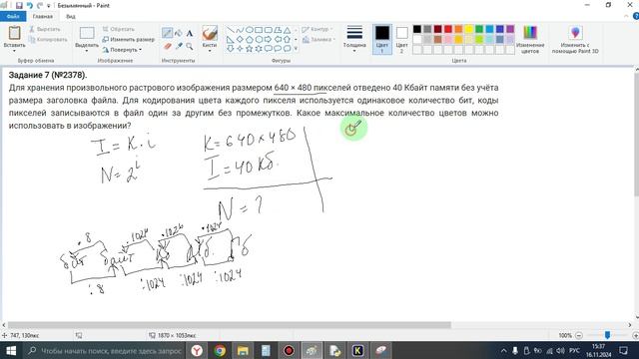Select the Fill with color bucket tool
Image resolution: width=639 pixels, height=359 pixels.
point(178,33)
